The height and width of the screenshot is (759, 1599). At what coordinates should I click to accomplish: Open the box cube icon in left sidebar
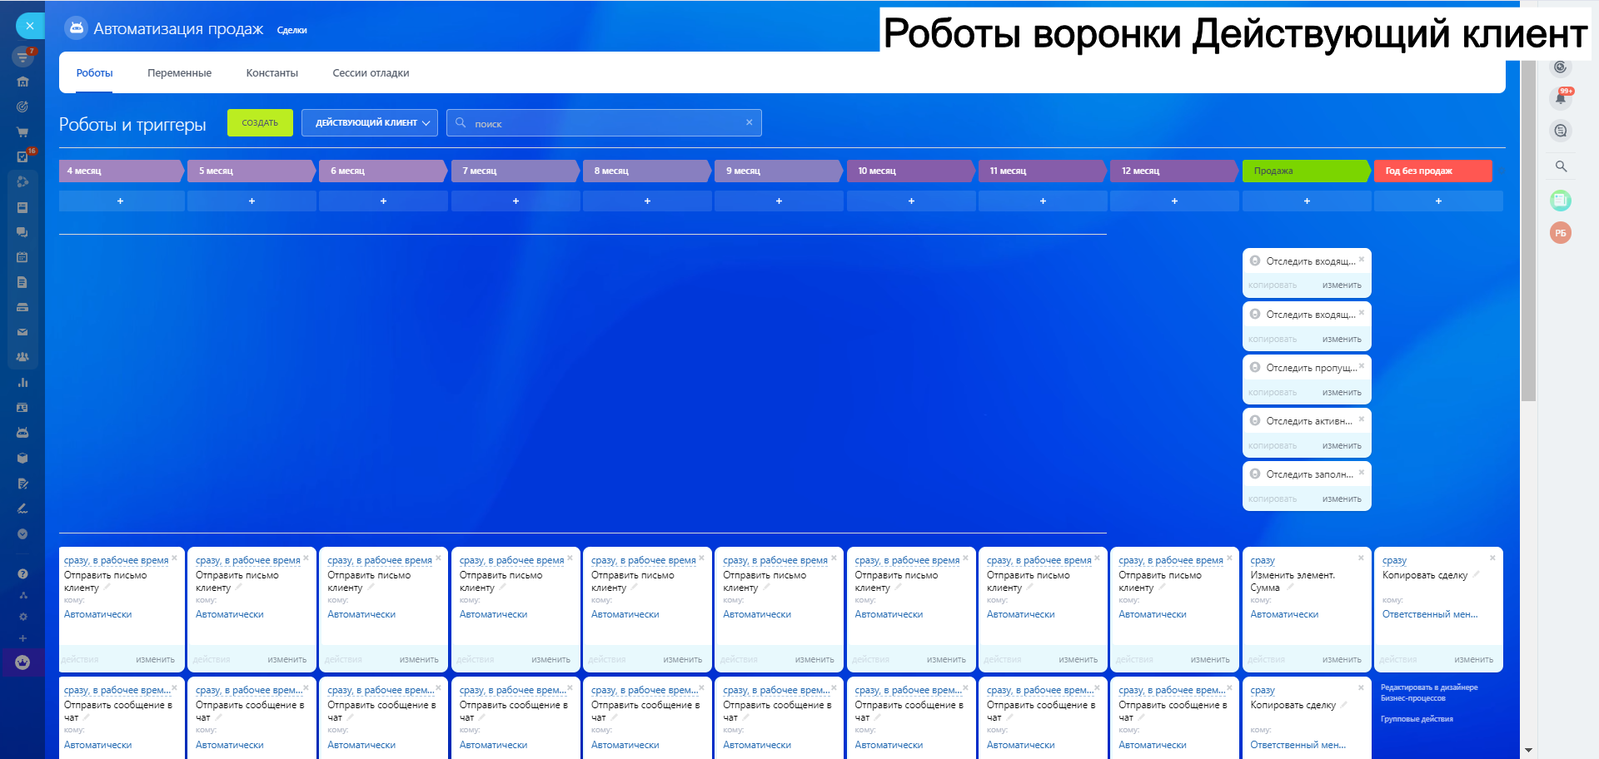[x=22, y=458]
